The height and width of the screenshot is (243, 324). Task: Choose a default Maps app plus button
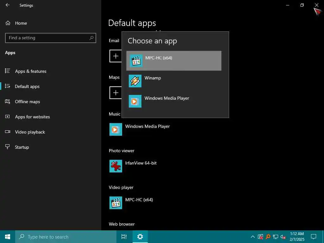click(116, 93)
